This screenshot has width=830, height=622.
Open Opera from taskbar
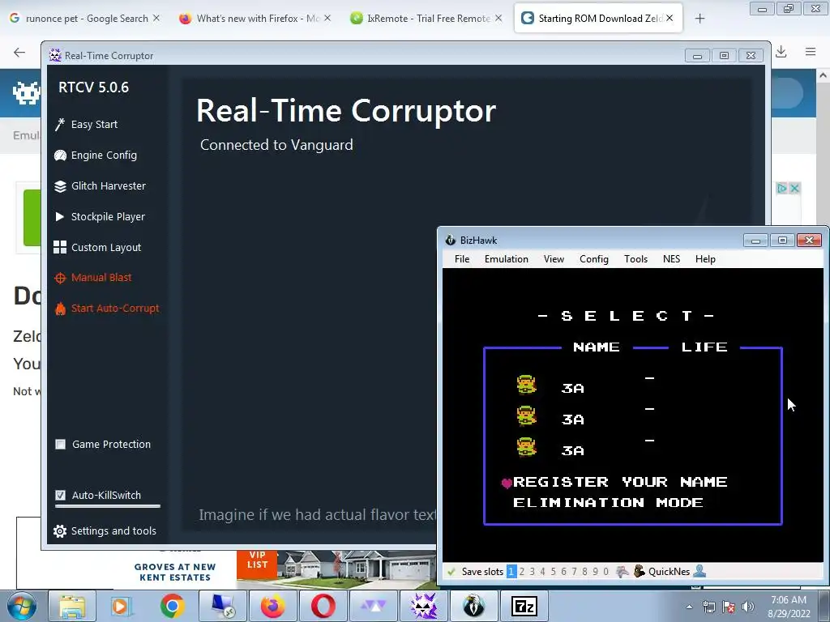coord(323,606)
